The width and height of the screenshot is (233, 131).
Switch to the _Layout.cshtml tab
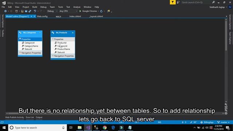pyautogui.click(x=96, y=16)
